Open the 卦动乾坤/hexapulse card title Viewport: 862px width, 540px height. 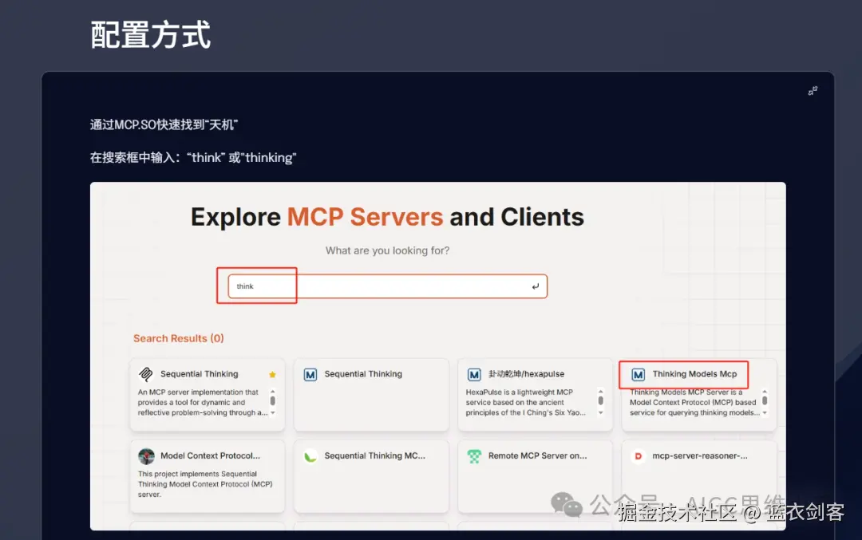tap(526, 374)
